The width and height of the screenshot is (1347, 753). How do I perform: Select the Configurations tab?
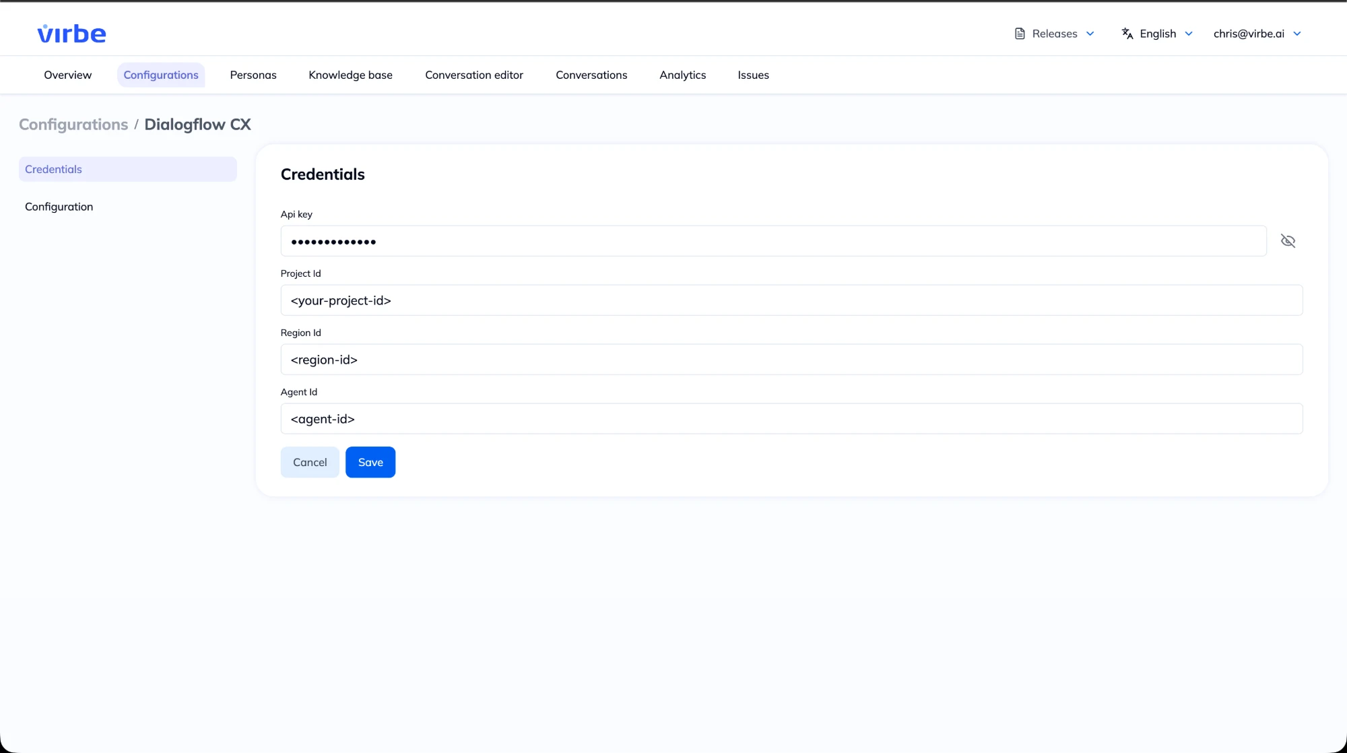[161, 75]
